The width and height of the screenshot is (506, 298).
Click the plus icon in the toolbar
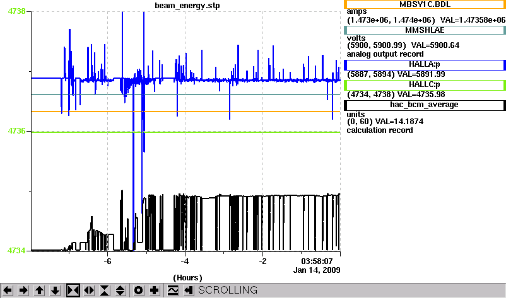click(155, 290)
